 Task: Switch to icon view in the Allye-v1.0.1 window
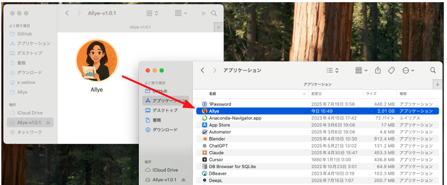152,13
